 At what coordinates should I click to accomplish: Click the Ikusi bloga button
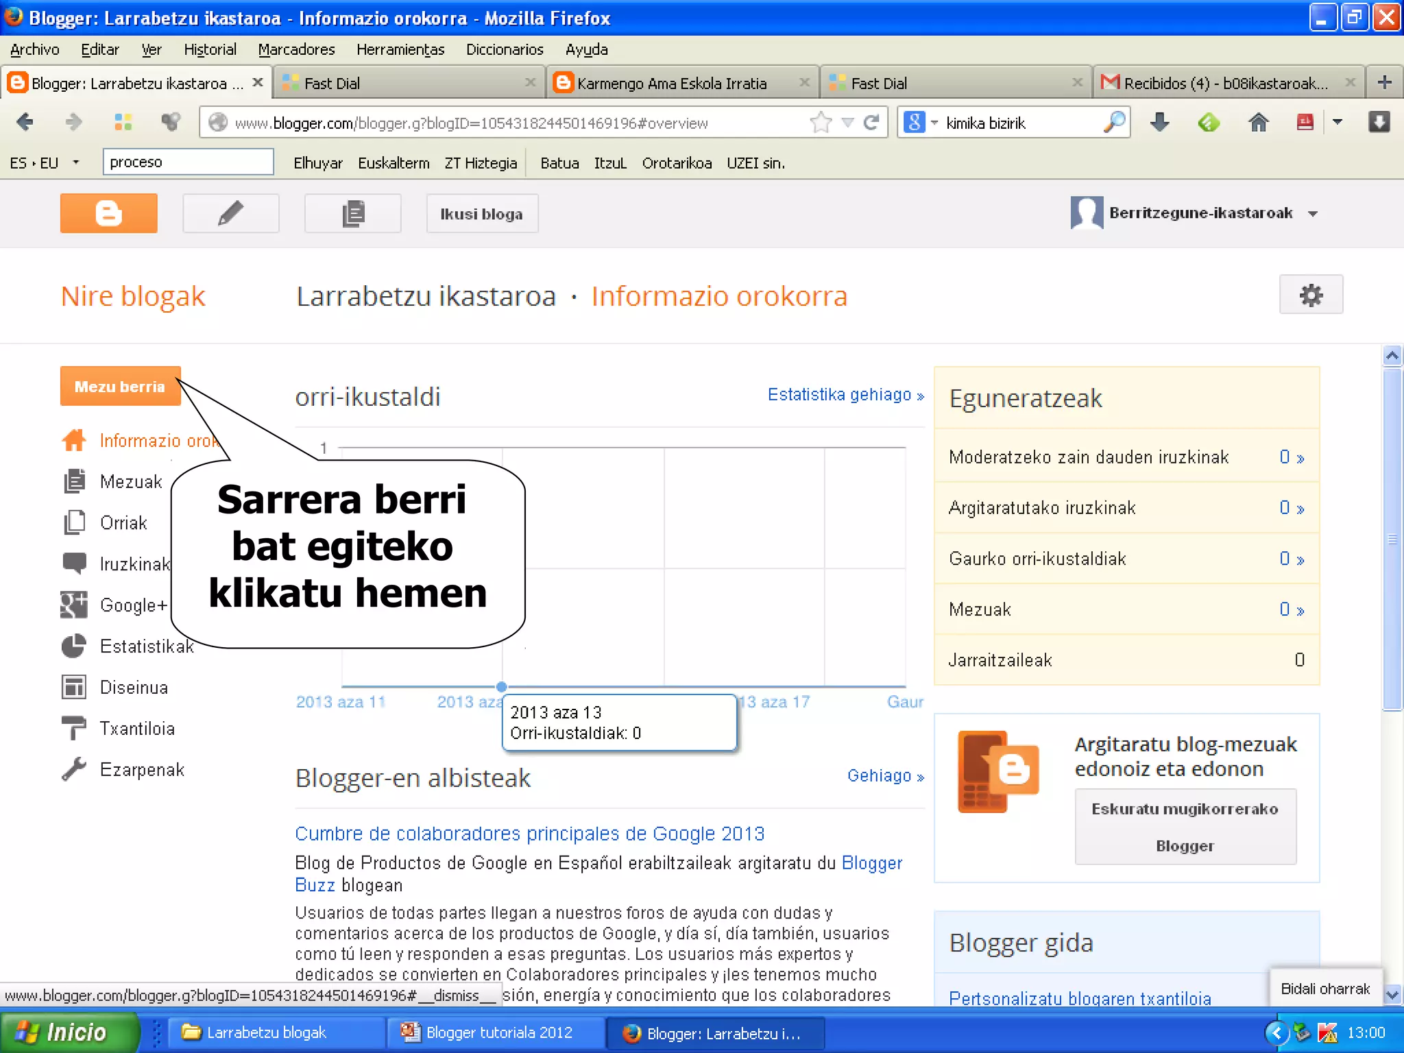[481, 214]
